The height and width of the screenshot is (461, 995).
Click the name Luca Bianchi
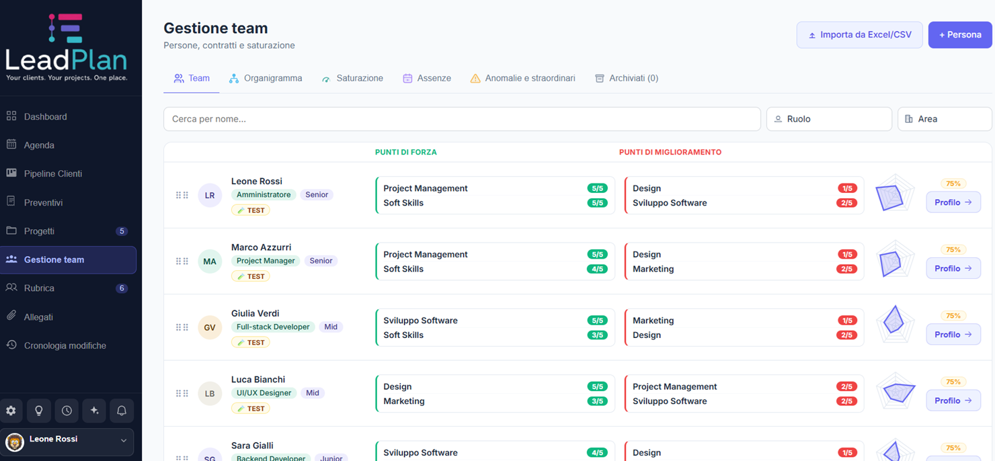[258, 379]
